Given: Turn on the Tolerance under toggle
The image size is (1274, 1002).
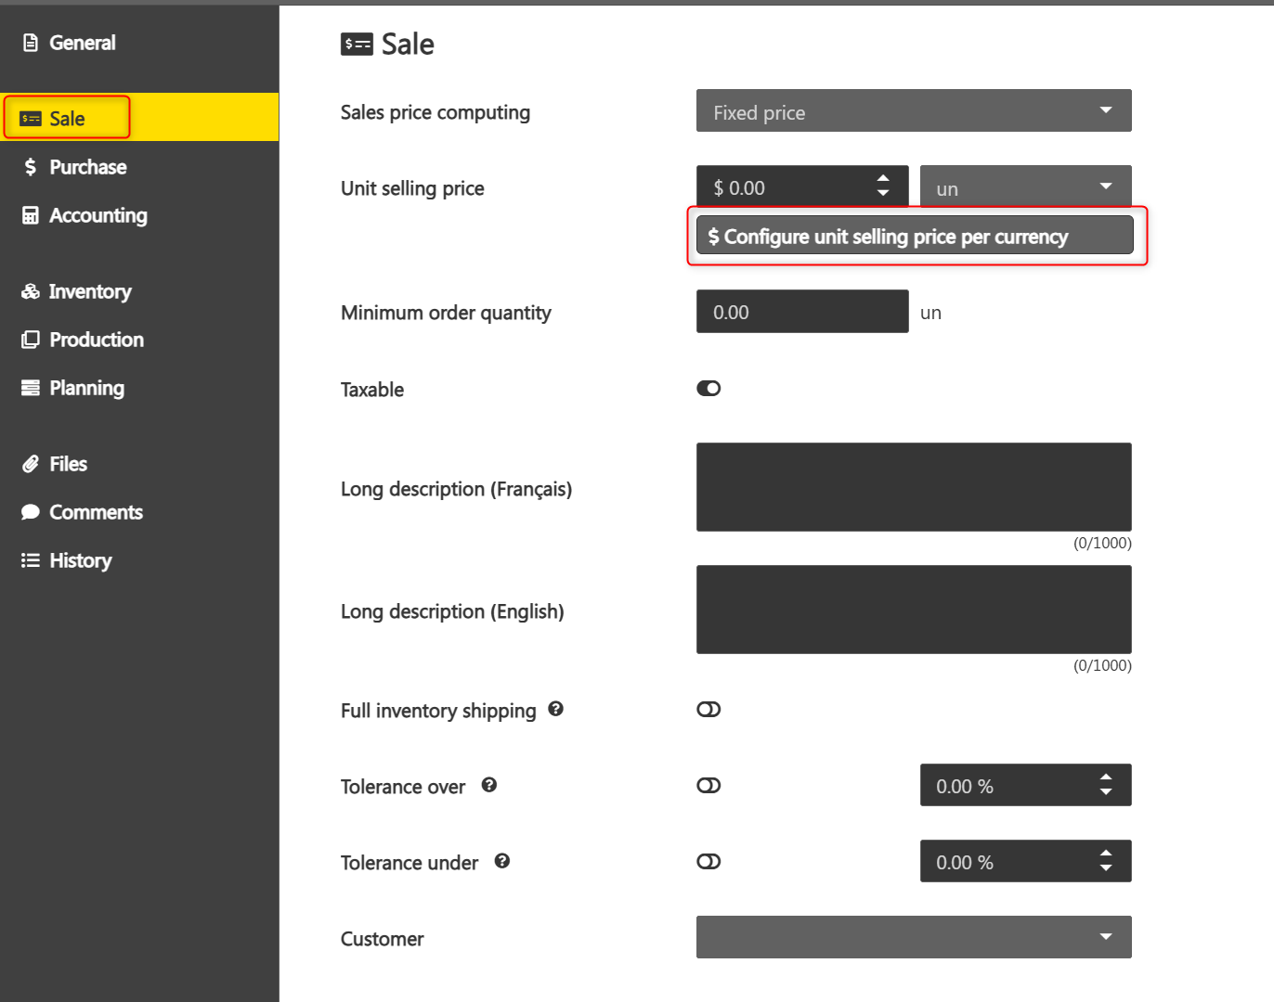Looking at the screenshot, I should [708, 862].
